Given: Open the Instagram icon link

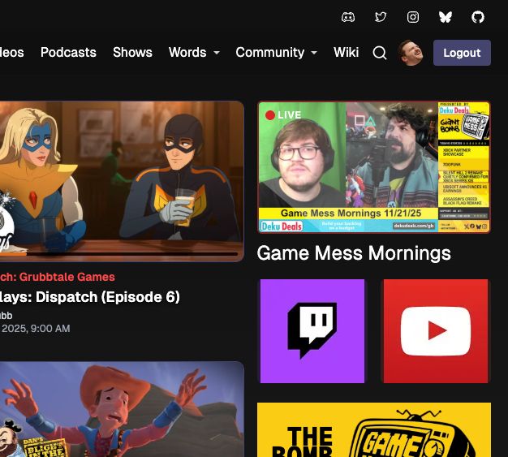Looking at the screenshot, I should pyautogui.click(x=413, y=17).
